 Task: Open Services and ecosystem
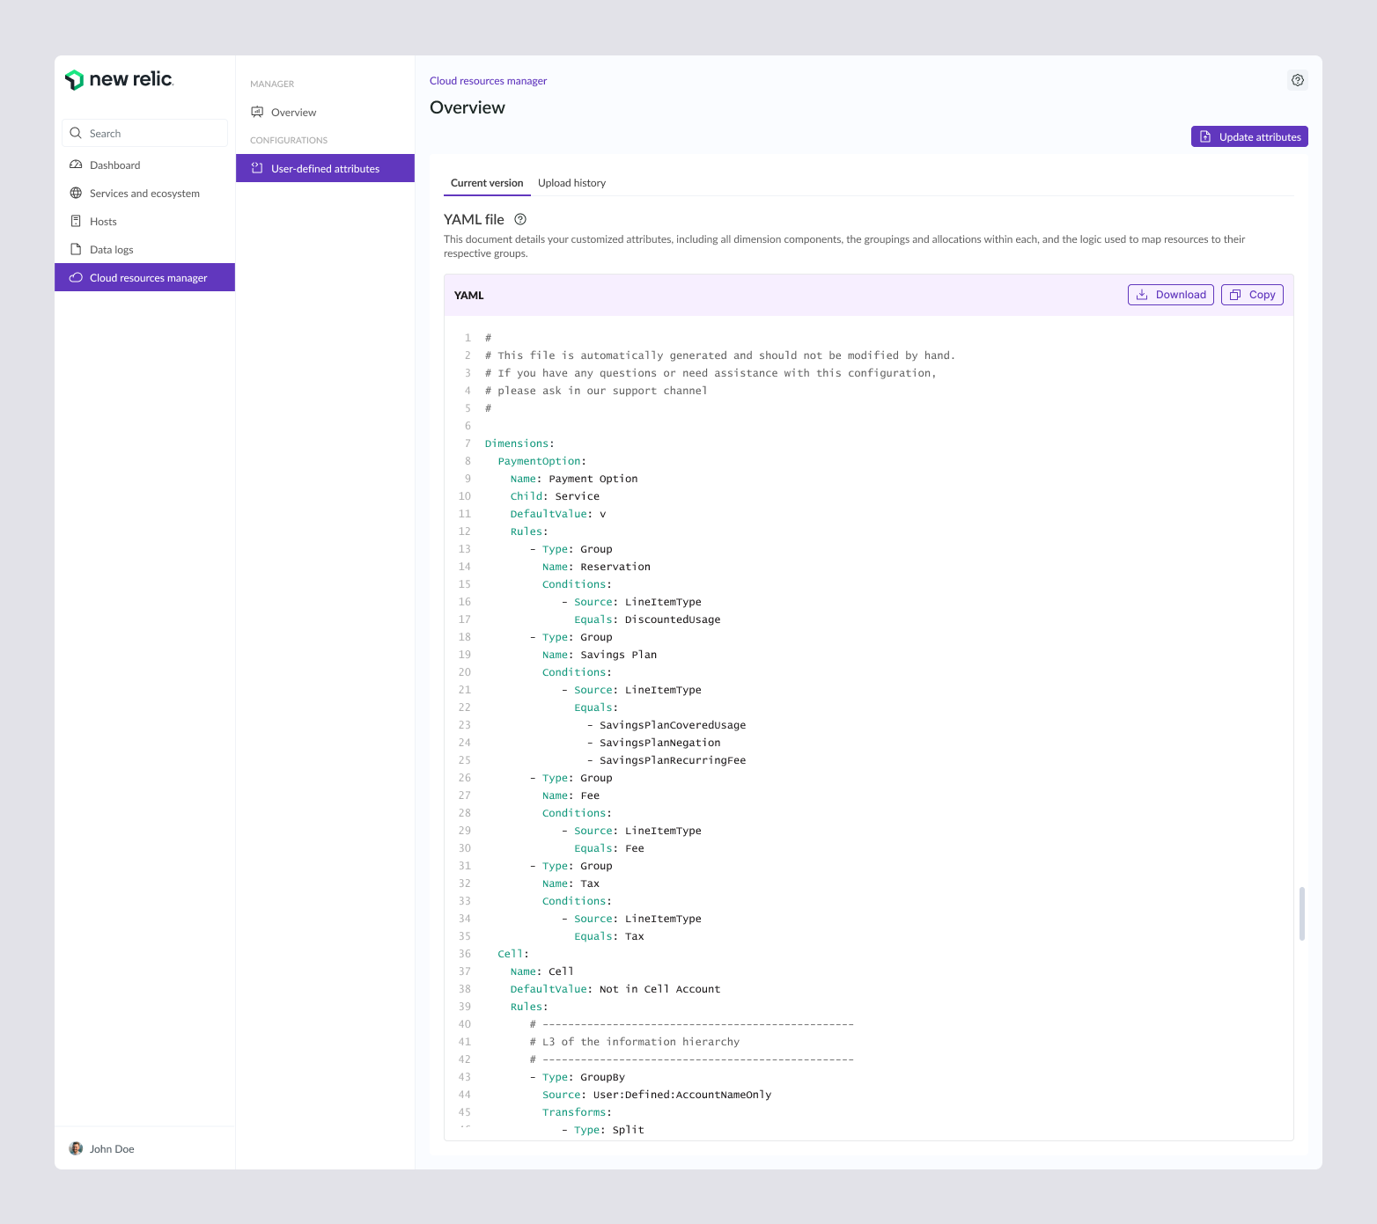[x=144, y=193]
